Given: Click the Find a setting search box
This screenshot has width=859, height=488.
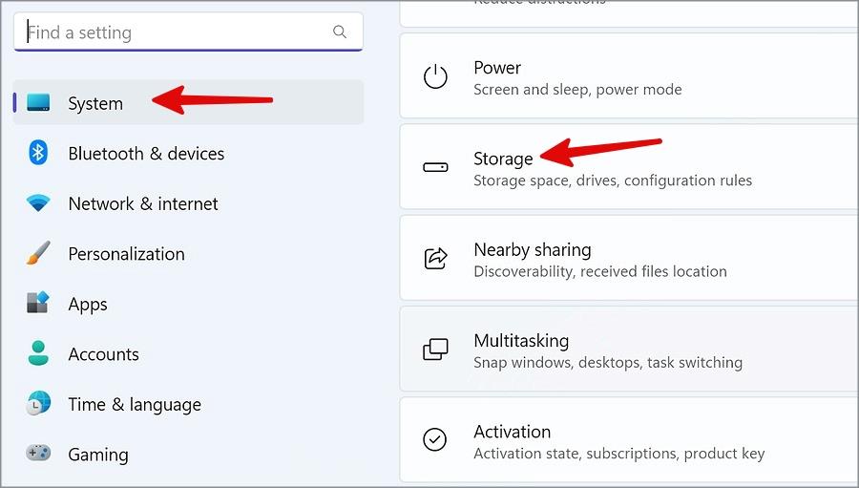Looking at the screenshot, I should (x=188, y=32).
